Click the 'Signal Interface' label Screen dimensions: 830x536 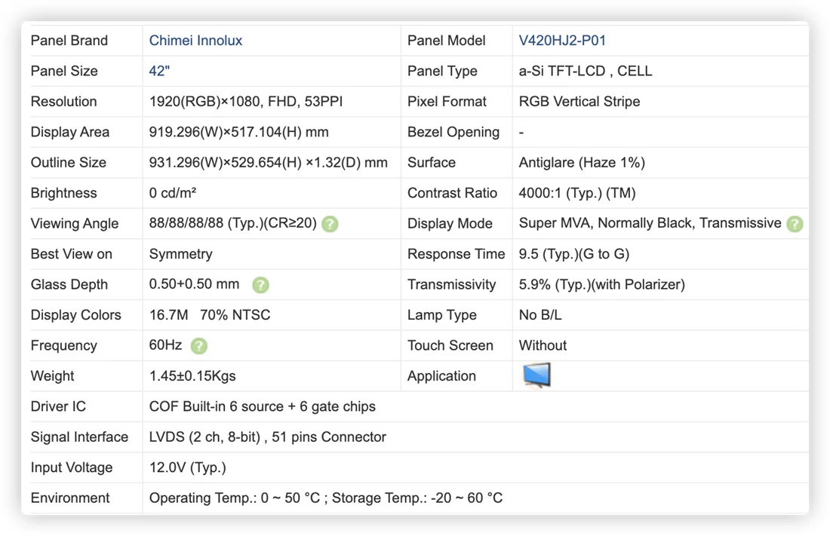click(79, 437)
